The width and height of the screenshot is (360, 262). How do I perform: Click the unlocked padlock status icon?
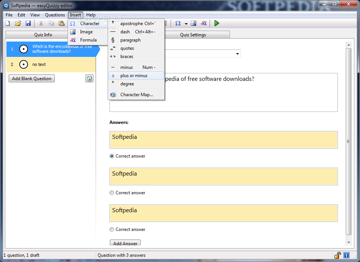pos(337,255)
